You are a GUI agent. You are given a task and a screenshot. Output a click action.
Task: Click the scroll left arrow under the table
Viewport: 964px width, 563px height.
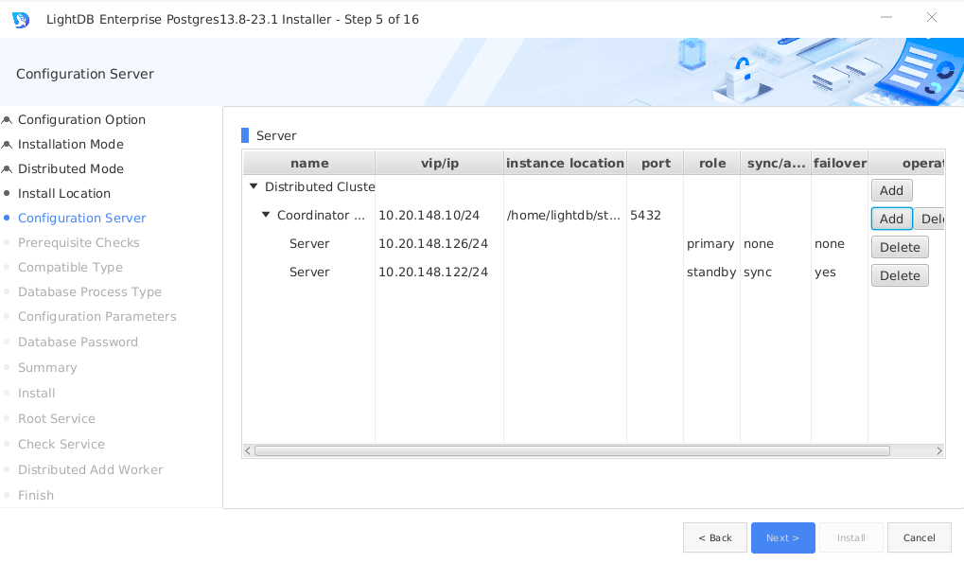[248, 451]
